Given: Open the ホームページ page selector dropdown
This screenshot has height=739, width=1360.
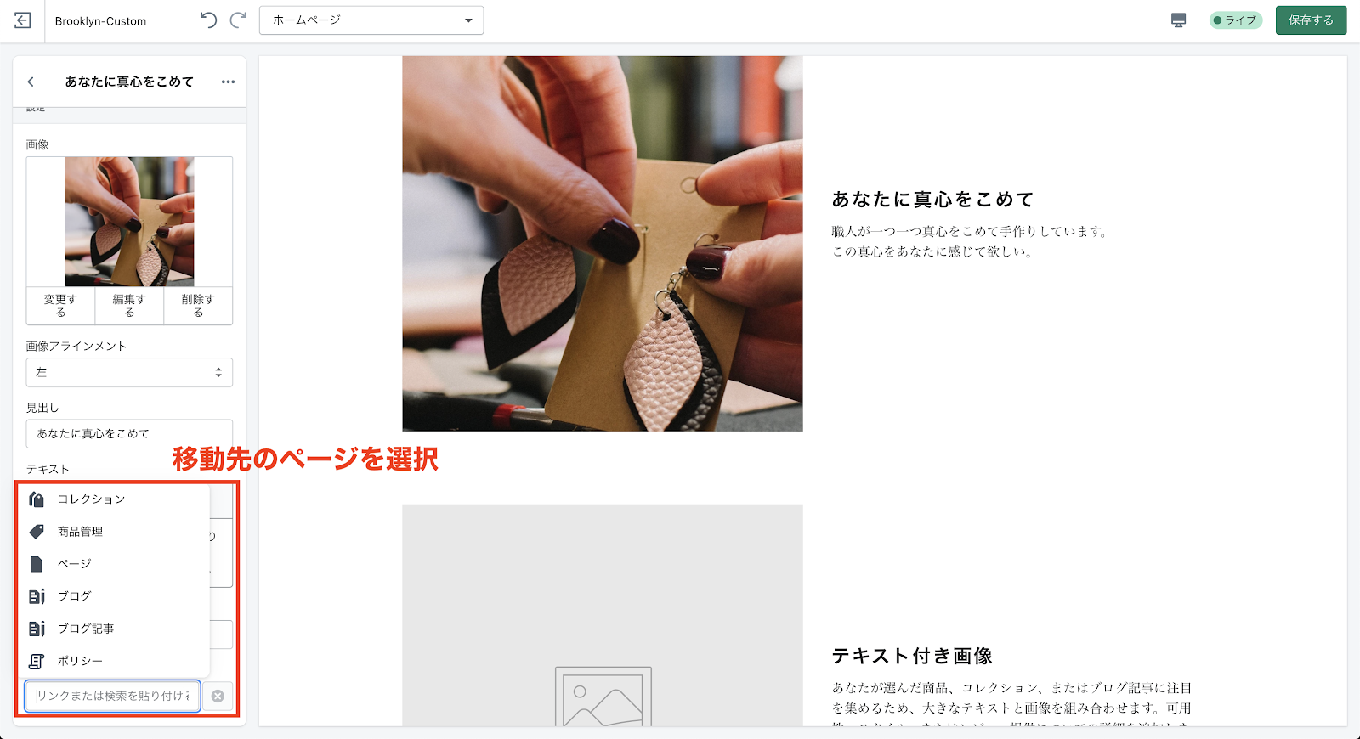Looking at the screenshot, I should (x=371, y=20).
